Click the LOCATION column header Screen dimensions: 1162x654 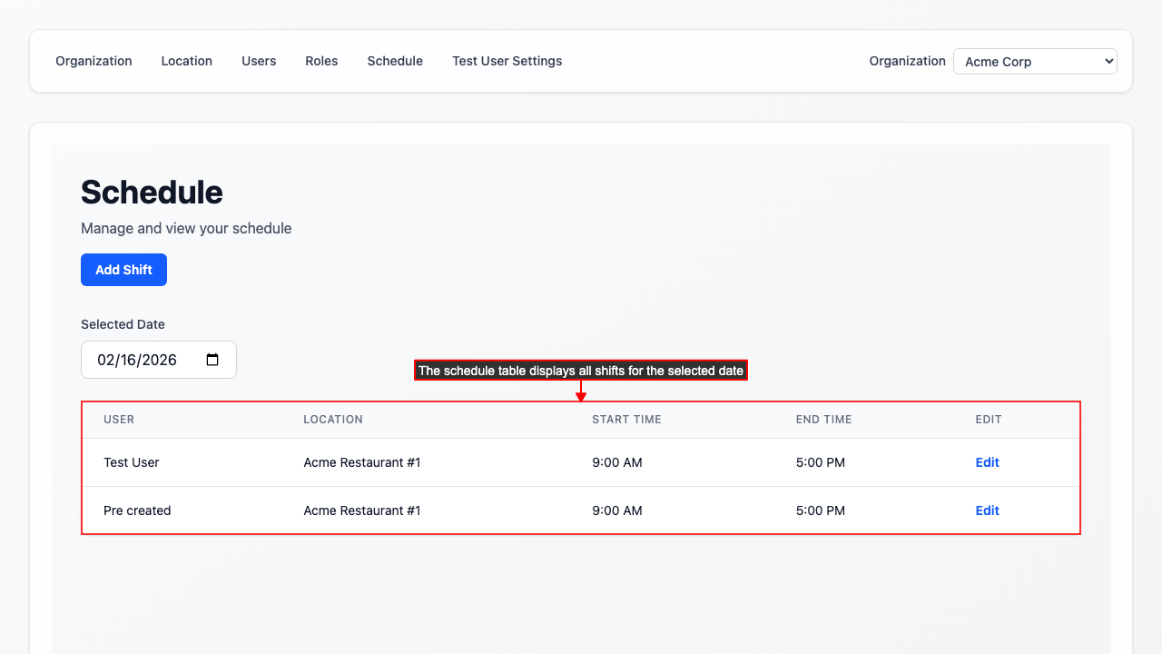[x=333, y=420]
